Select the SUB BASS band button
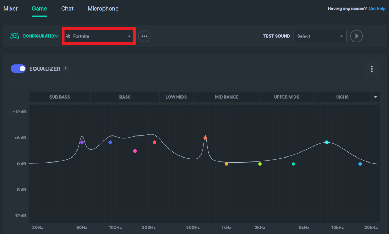The image size is (389, 234). click(x=60, y=97)
